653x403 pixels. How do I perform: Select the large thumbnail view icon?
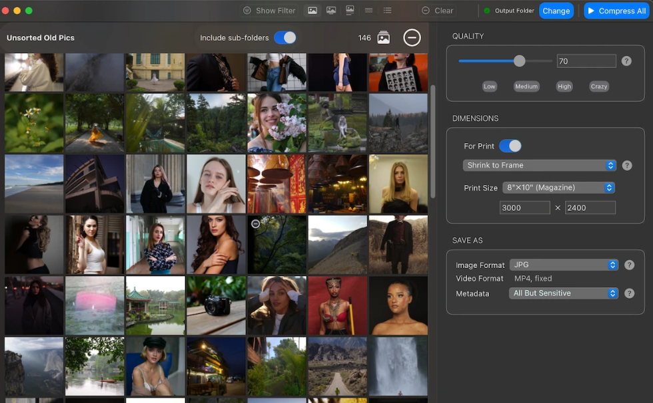click(350, 11)
